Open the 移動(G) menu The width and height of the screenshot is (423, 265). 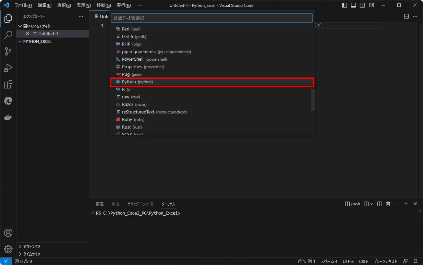(x=104, y=5)
